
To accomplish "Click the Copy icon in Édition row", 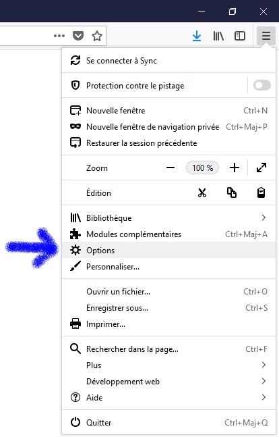I will click(x=232, y=192).
